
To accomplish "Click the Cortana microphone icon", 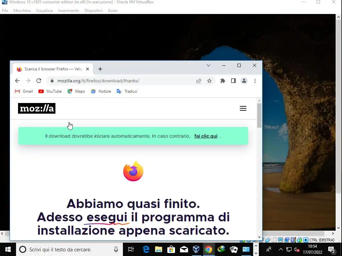I will tap(116, 249).
